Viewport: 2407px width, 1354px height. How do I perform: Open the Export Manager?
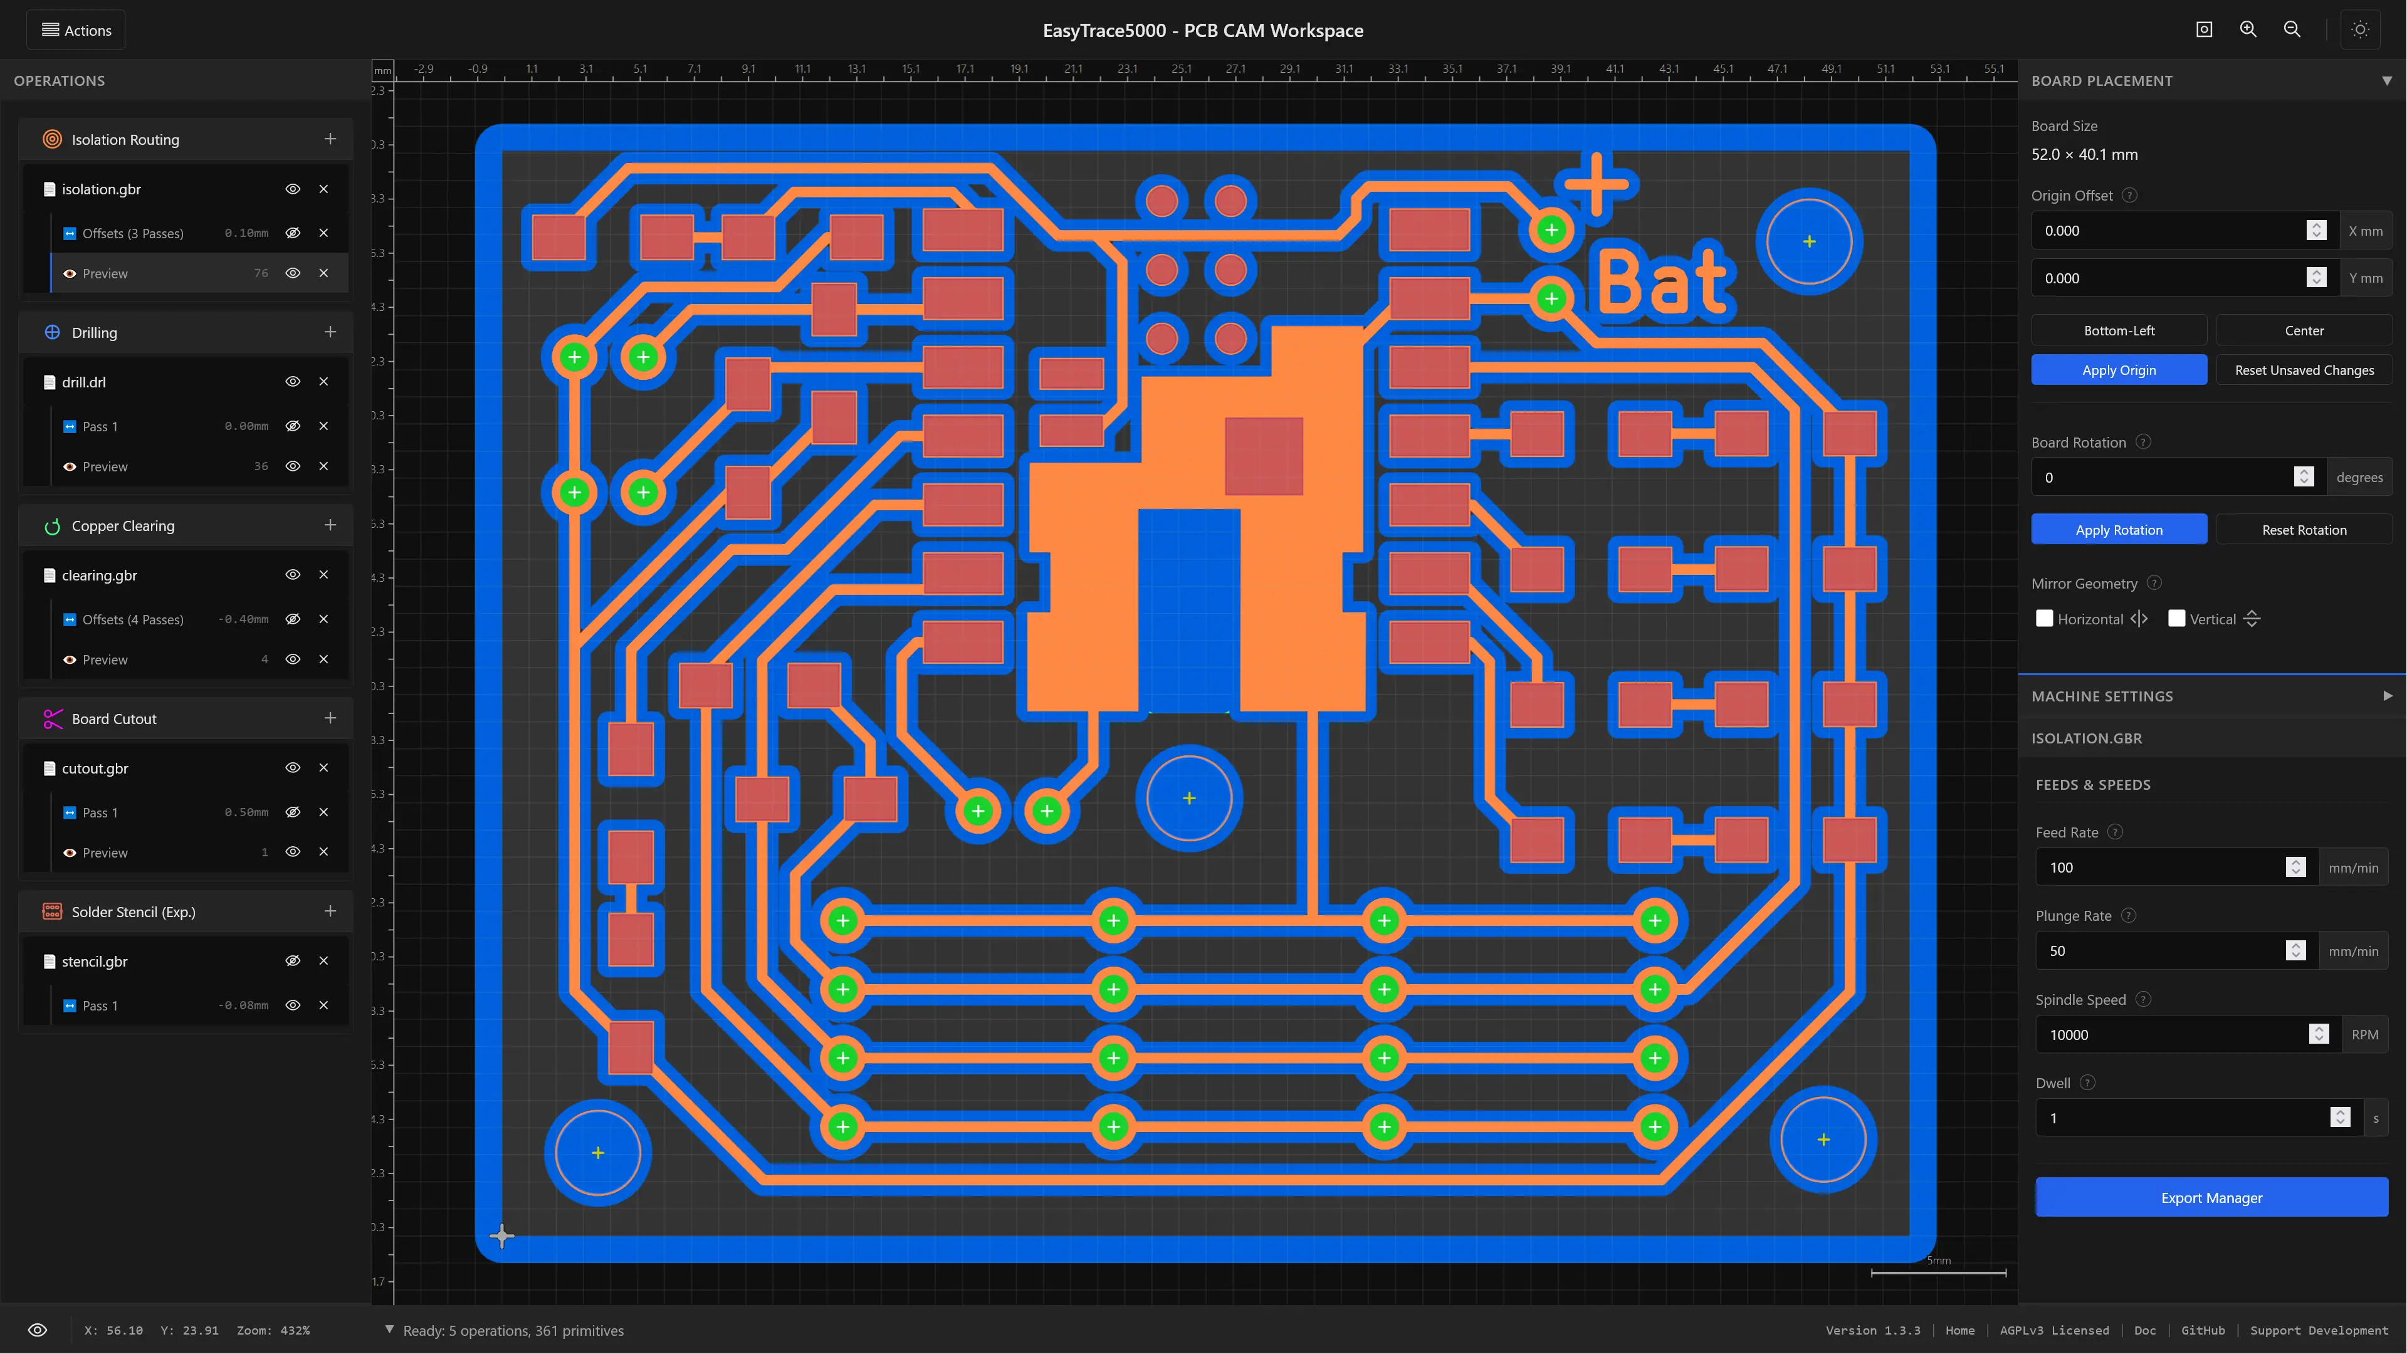[x=2211, y=1197]
